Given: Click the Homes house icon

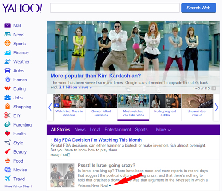Looking at the screenshot, I should pos(8,80).
